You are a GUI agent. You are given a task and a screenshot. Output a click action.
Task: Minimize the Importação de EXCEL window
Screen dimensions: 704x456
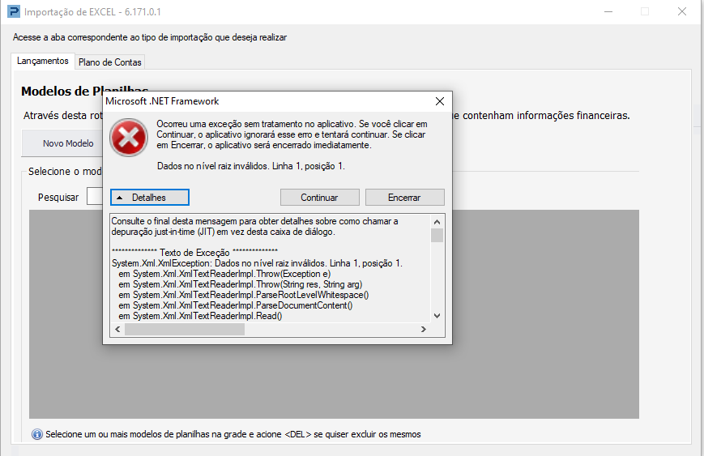[x=608, y=11]
